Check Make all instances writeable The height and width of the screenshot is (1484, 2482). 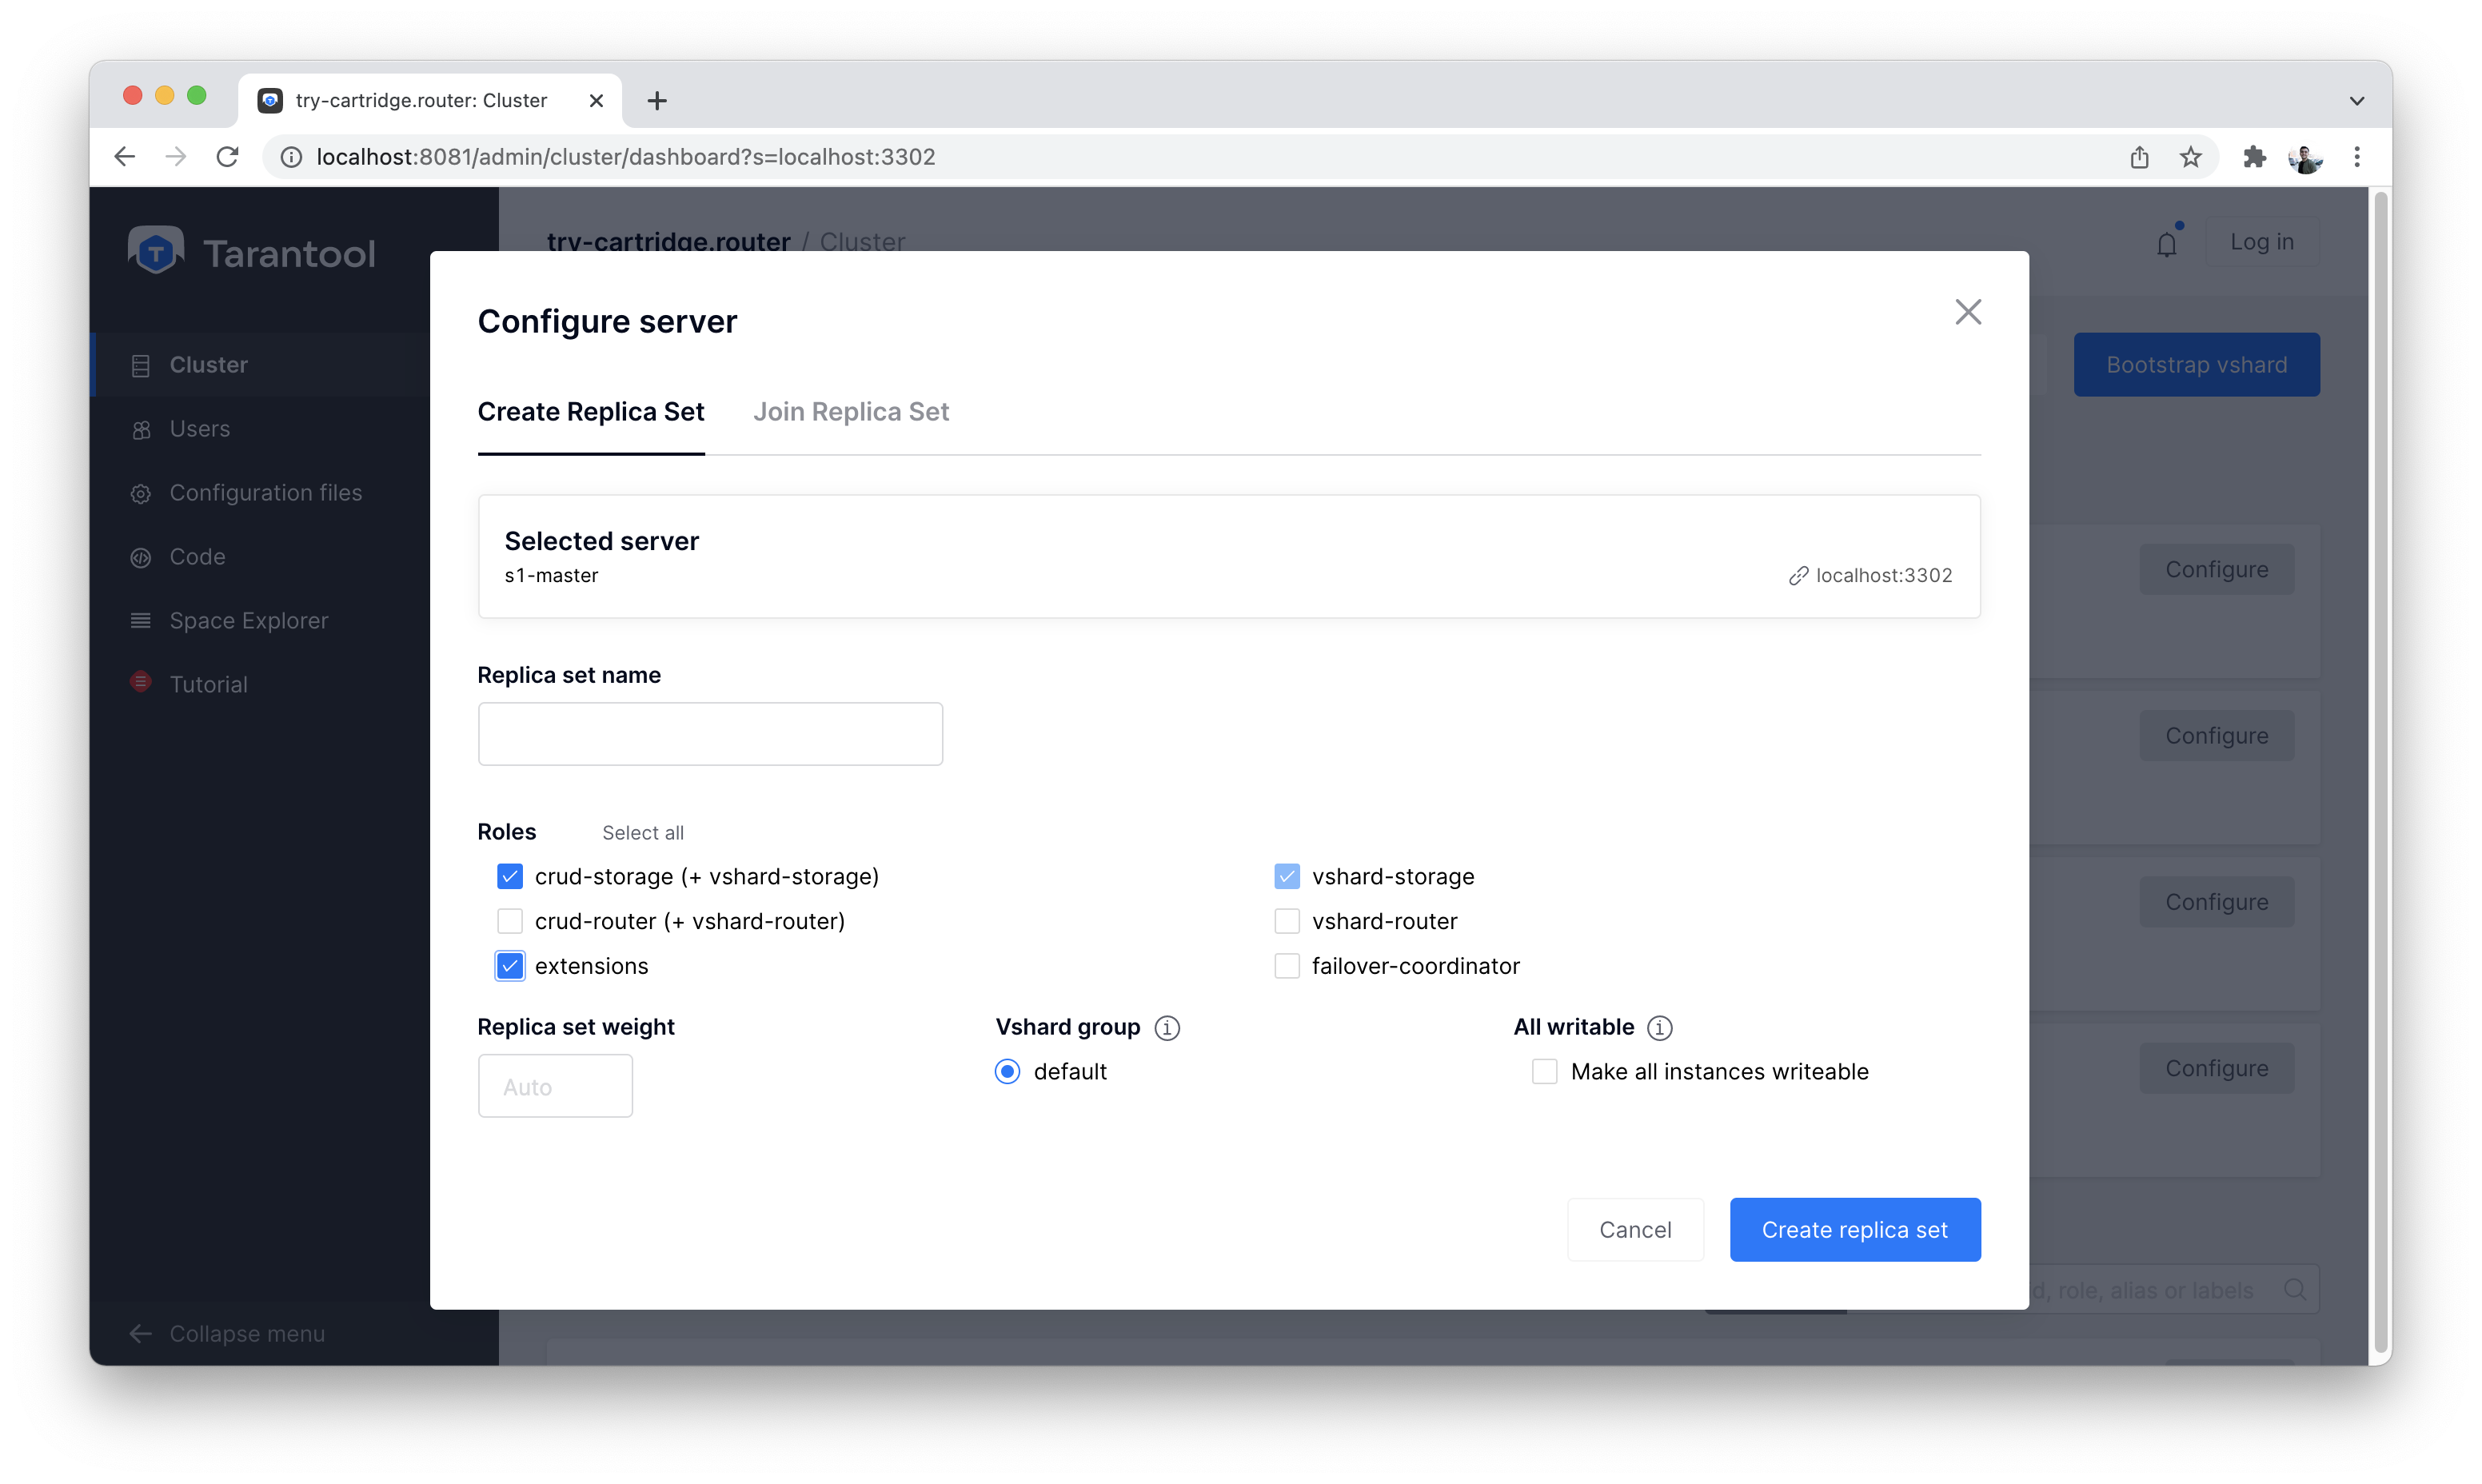1545,1072
